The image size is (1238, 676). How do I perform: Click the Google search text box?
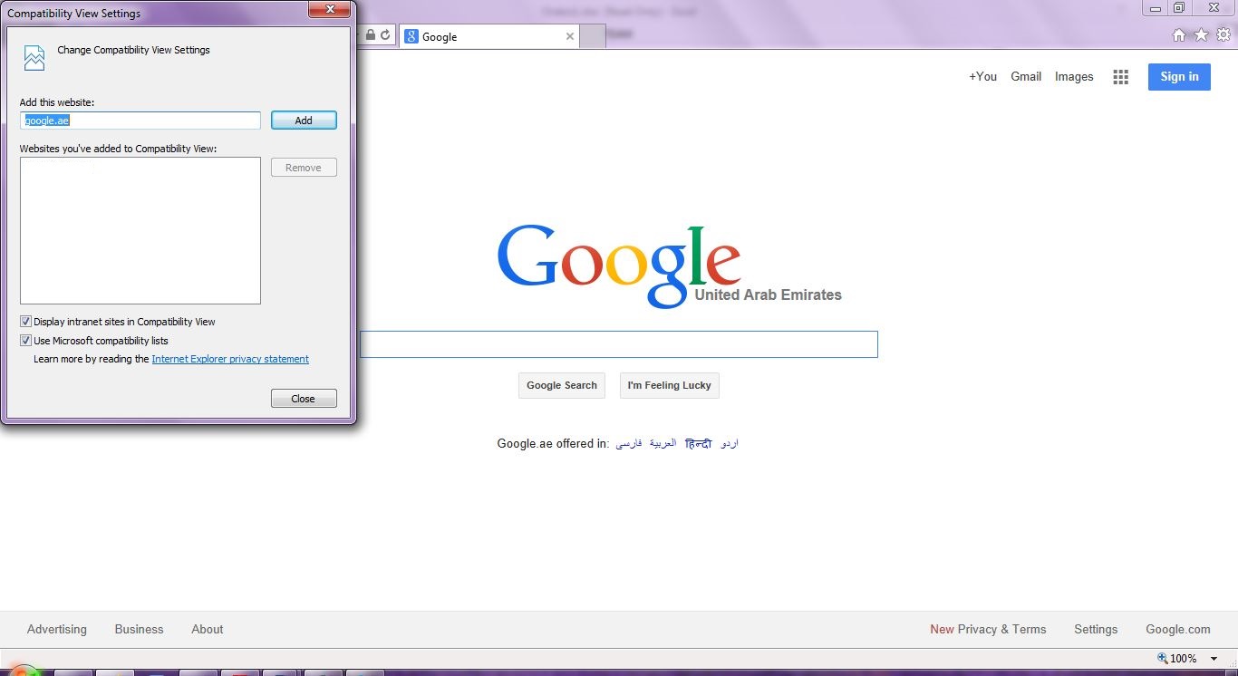coord(619,344)
